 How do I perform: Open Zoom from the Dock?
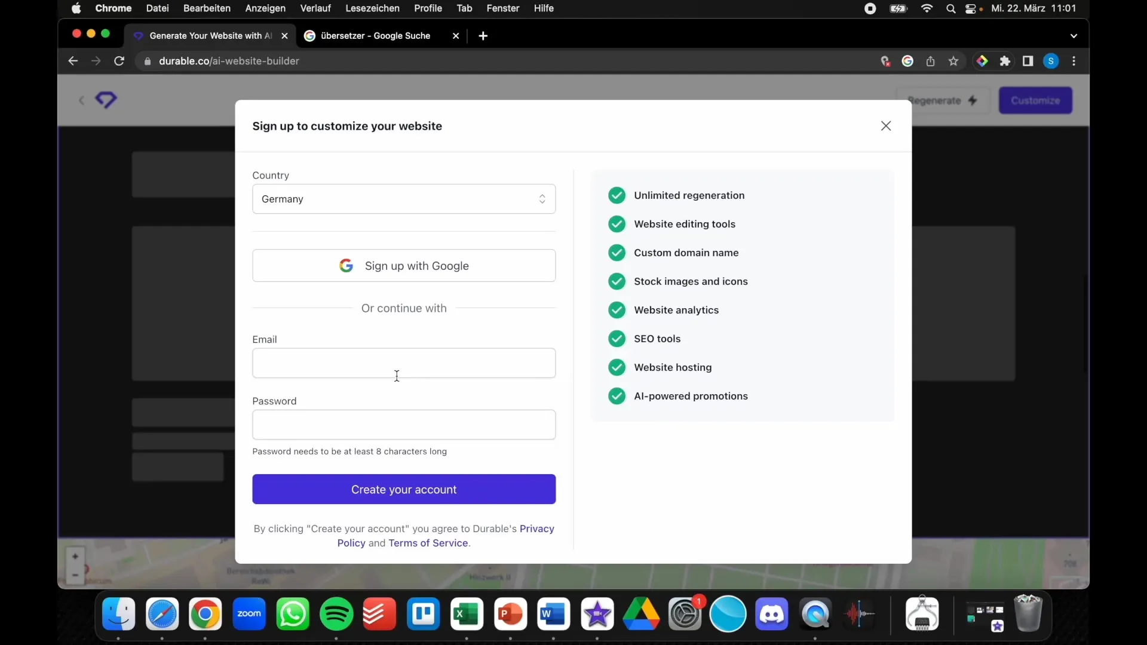[x=249, y=614]
